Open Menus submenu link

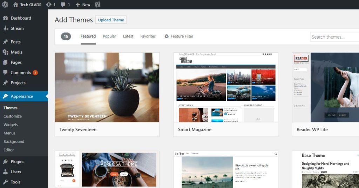click(x=9, y=133)
